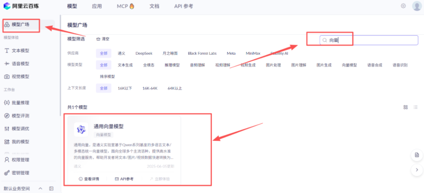This screenshot has width=424, height=193.
Task: Select 月之暗面 provider filter
Action: click(170, 53)
